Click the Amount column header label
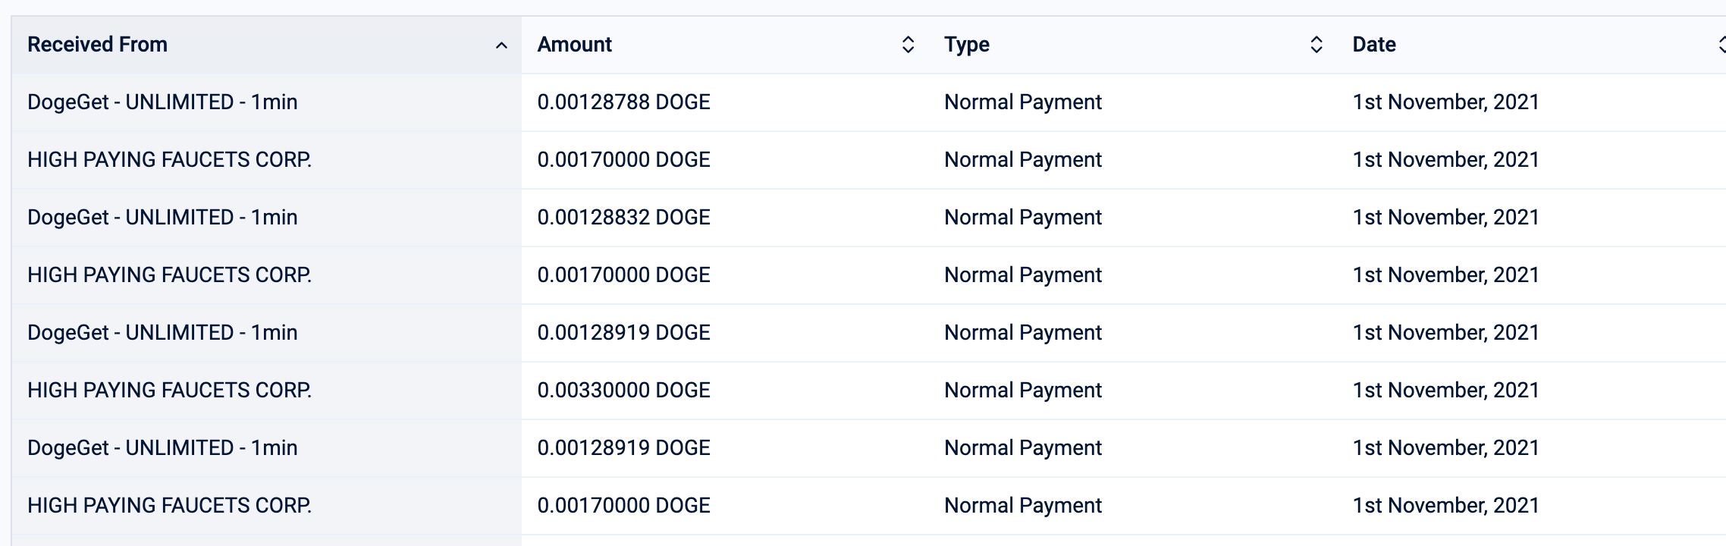The width and height of the screenshot is (1726, 546). click(574, 45)
